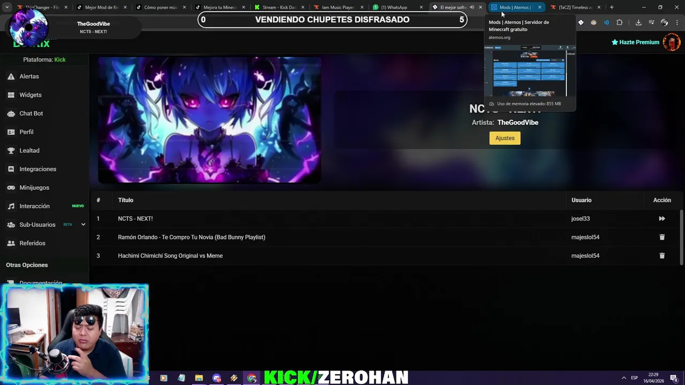This screenshot has height=385, width=685.
Task: Open the tab search dropdown
Action: (8, 7)
